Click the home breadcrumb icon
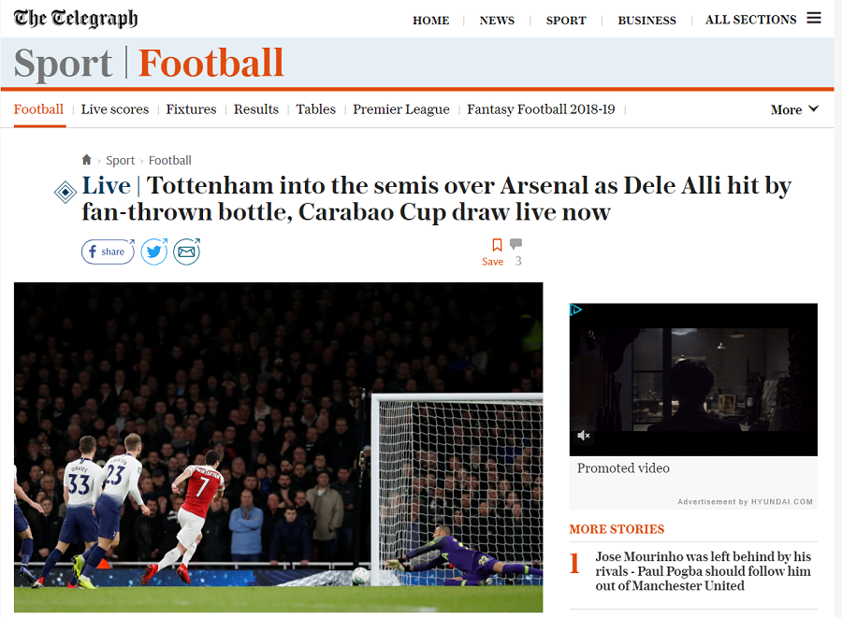The width and height of the screenshot is (842, 618). (x=86, y=159)
